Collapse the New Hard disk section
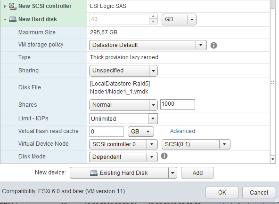Viewport: 279px width, 204px height. 5,20
